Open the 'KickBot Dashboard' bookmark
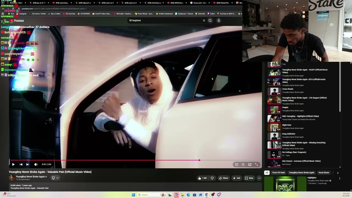Viewport: 352px width, 198px height. 164,14
